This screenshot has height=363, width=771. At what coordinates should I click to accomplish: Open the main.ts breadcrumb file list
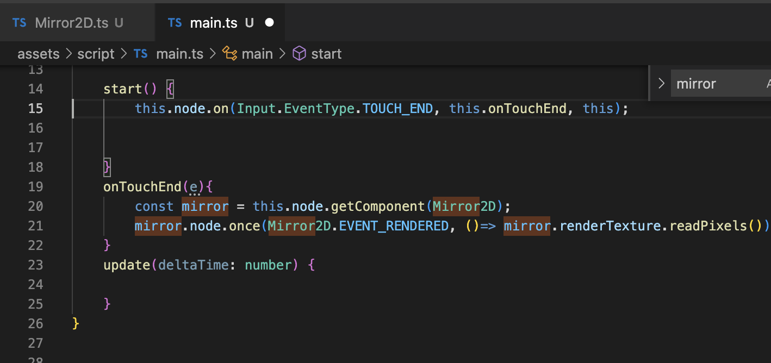[x=179, y=54]
